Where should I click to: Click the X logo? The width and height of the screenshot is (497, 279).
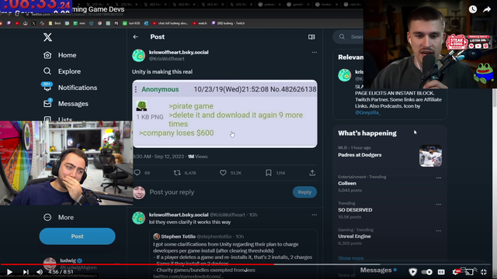(47, 37)
